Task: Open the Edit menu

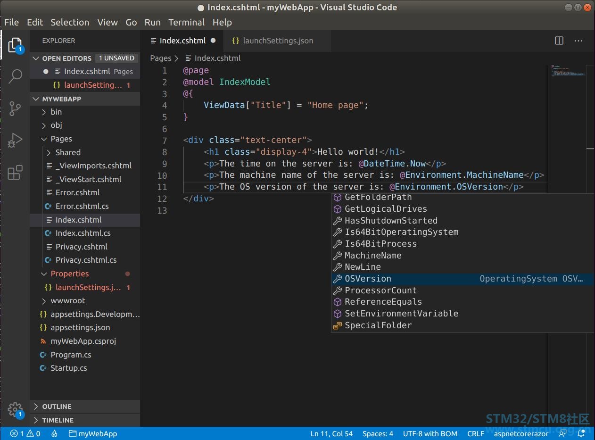Action: [x=35, y=22]
